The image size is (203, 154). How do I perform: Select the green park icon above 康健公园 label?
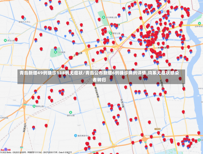click(x=71, y=113)
